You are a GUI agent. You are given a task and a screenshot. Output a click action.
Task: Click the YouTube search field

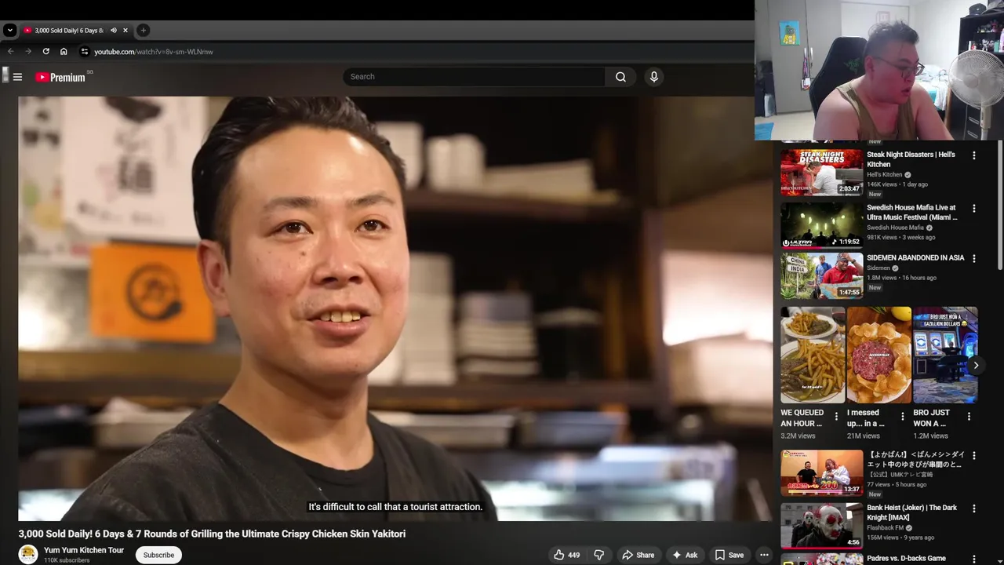(x=474, y=77)
